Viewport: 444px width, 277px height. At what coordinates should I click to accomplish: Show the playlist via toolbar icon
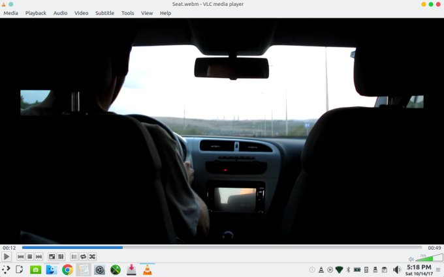74,257
